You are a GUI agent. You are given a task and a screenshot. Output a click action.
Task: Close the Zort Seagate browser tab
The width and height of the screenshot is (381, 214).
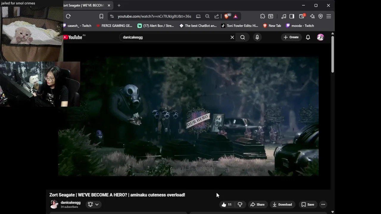pyautogui.click(x=109, y=5)
